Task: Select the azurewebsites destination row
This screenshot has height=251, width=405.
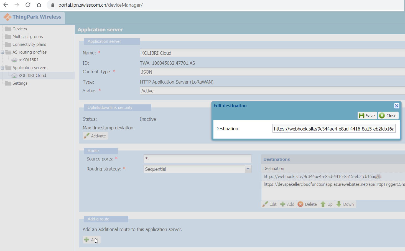Action: coord(333,184)
